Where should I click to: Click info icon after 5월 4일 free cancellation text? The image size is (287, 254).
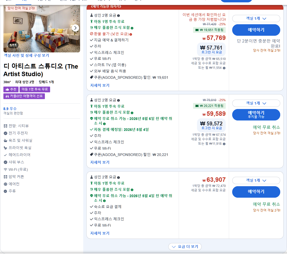pos(104,201)
